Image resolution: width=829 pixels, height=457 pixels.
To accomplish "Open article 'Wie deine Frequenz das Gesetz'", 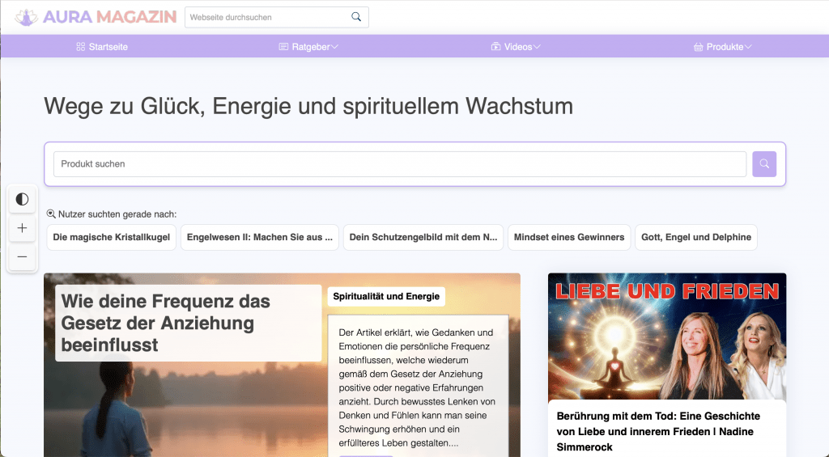I will coord(166,324).
